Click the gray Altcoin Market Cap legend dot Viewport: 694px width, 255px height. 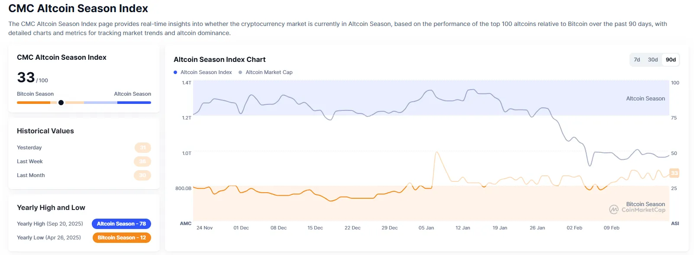tap(240, 72)
